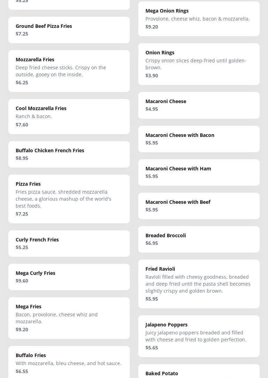Select the Fried Ravioli card
The height and width of the screenshot is (378, 268).
click(x=199, y=284)
